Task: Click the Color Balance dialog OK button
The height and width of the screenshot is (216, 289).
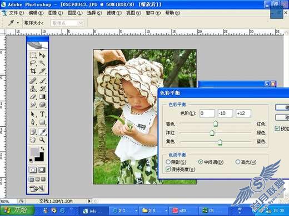Action: (x=282, y=107)
